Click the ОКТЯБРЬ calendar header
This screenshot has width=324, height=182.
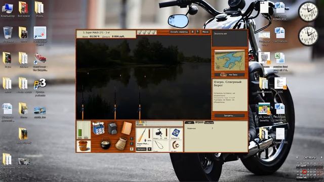[x=309, y=157]
